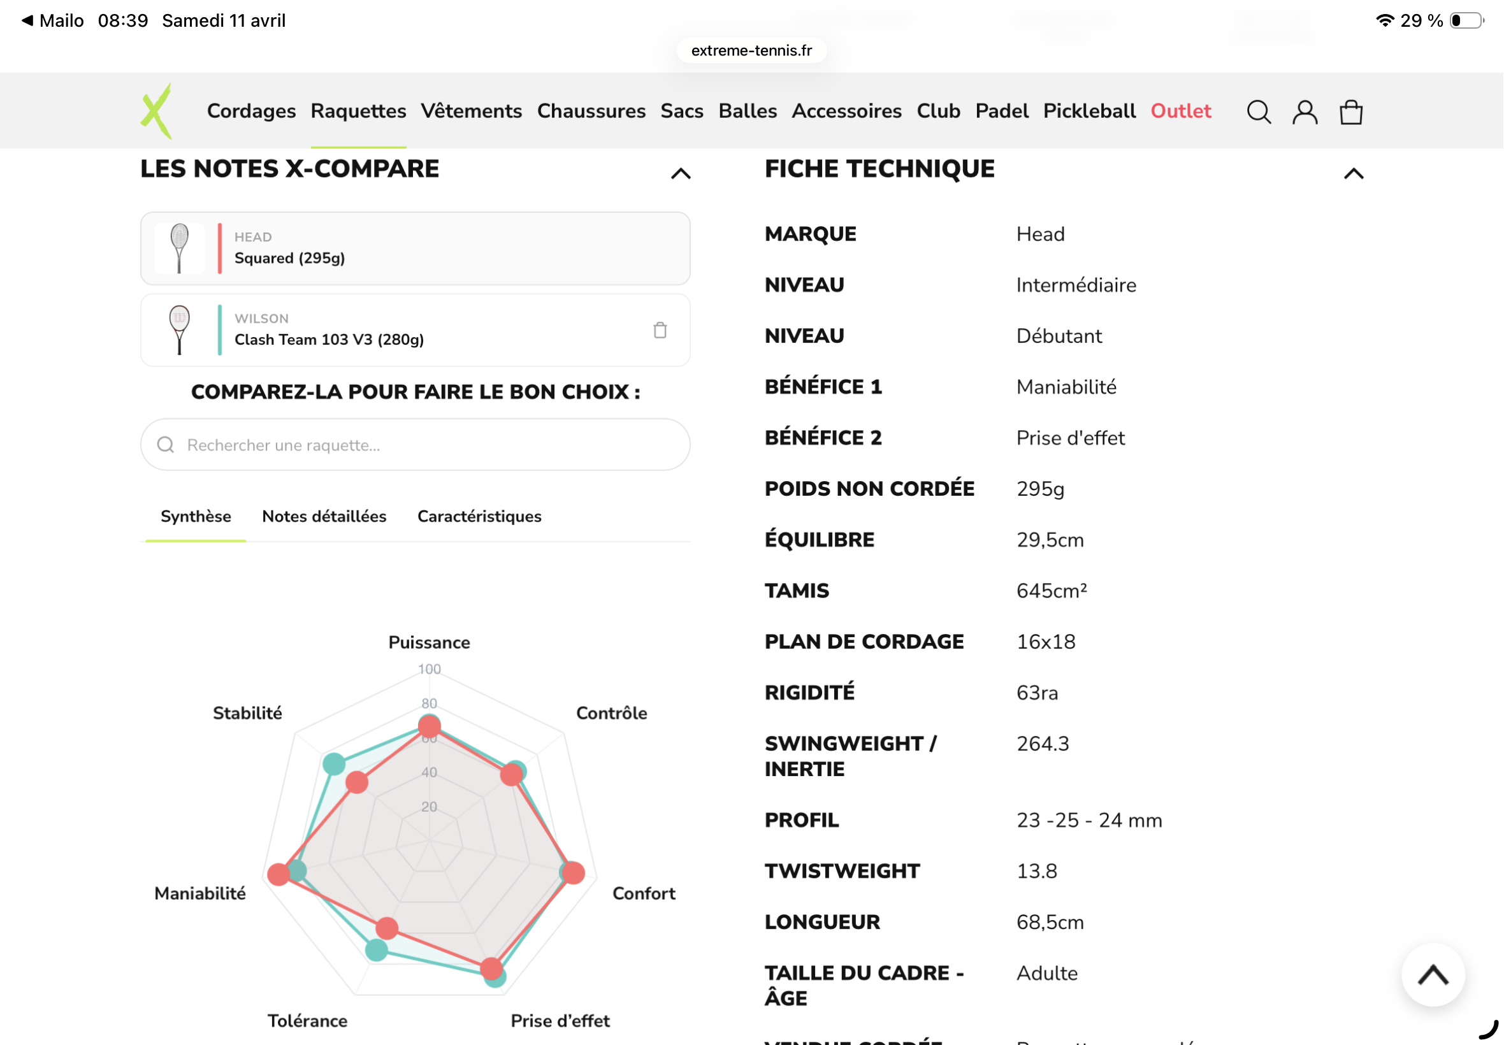Open the Cordages menu
1504x1045 pixels.
click(x=252, y=111)
